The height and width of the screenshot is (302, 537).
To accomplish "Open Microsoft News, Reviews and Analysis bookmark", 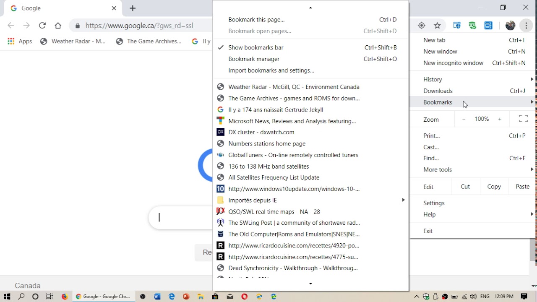I will pos(310,121).
